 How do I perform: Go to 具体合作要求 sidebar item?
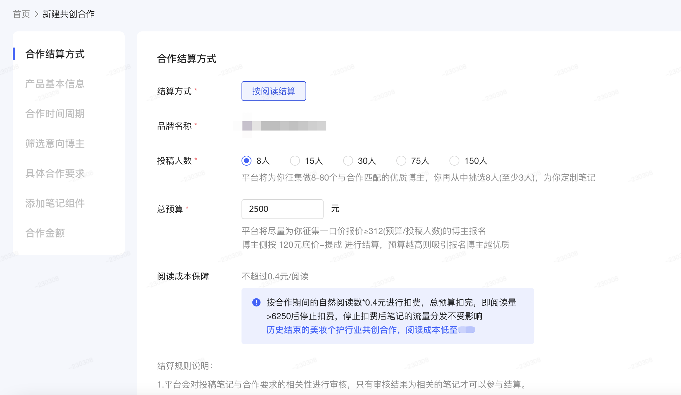coord(55,173)
